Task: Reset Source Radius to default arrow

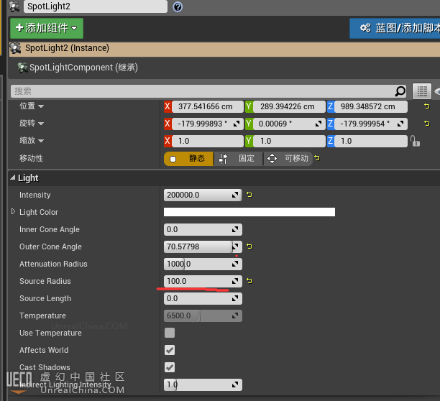Action: [249, 281]
